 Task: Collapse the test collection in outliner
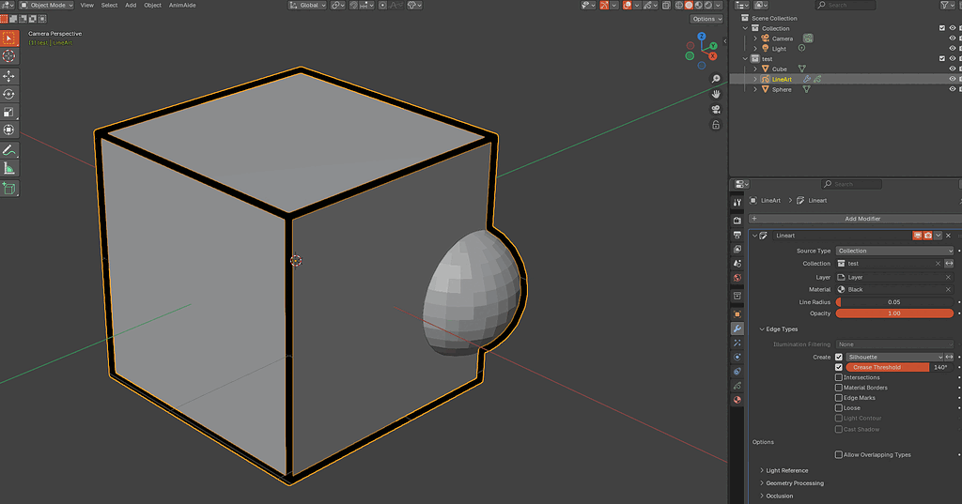[x=745, y=59]
